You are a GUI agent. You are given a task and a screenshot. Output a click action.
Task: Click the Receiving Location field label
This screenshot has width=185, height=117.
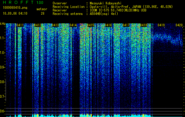(69, 7)
